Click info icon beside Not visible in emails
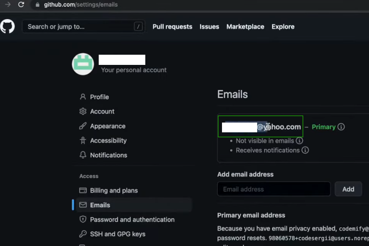Viewport: 369px width, 246px height. coord(300,140)
